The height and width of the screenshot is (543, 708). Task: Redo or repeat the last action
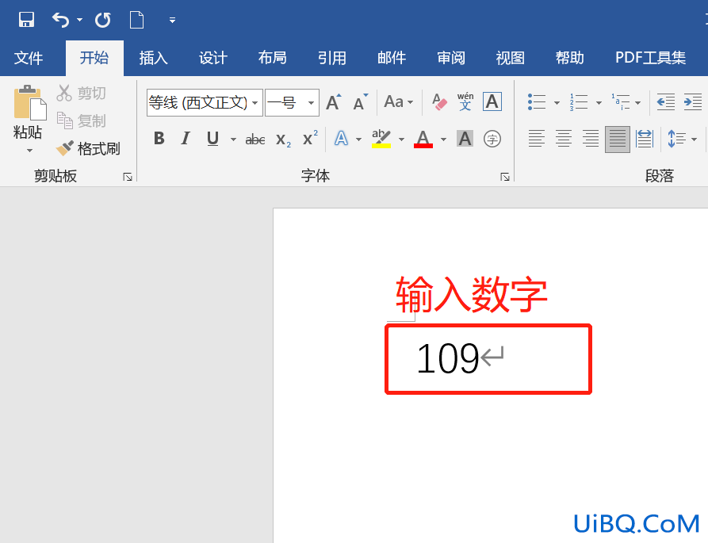click(x=103, y=19)
